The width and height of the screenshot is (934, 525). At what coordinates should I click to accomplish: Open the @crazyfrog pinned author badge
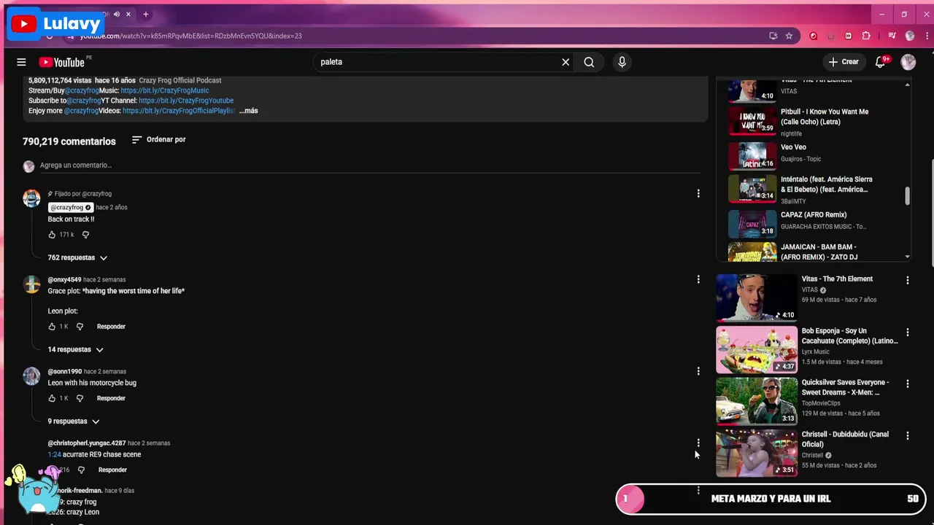pyautogui.click(x=71, y=207)
